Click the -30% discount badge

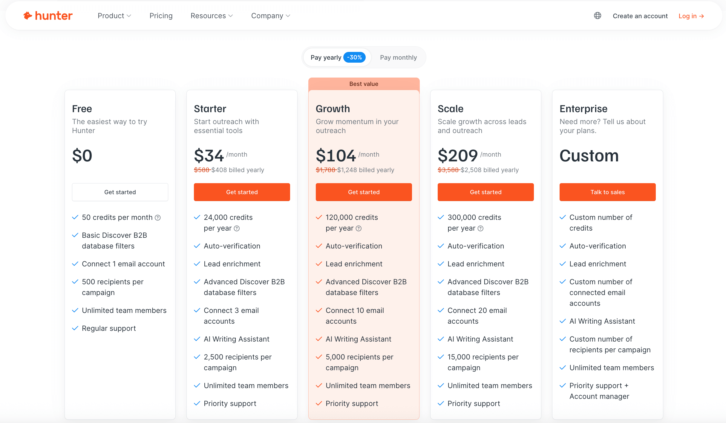tap(355, 57)
